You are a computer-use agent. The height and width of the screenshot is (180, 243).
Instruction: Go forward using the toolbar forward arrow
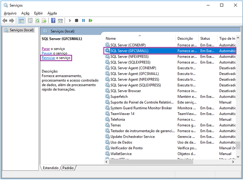point(12,21)
